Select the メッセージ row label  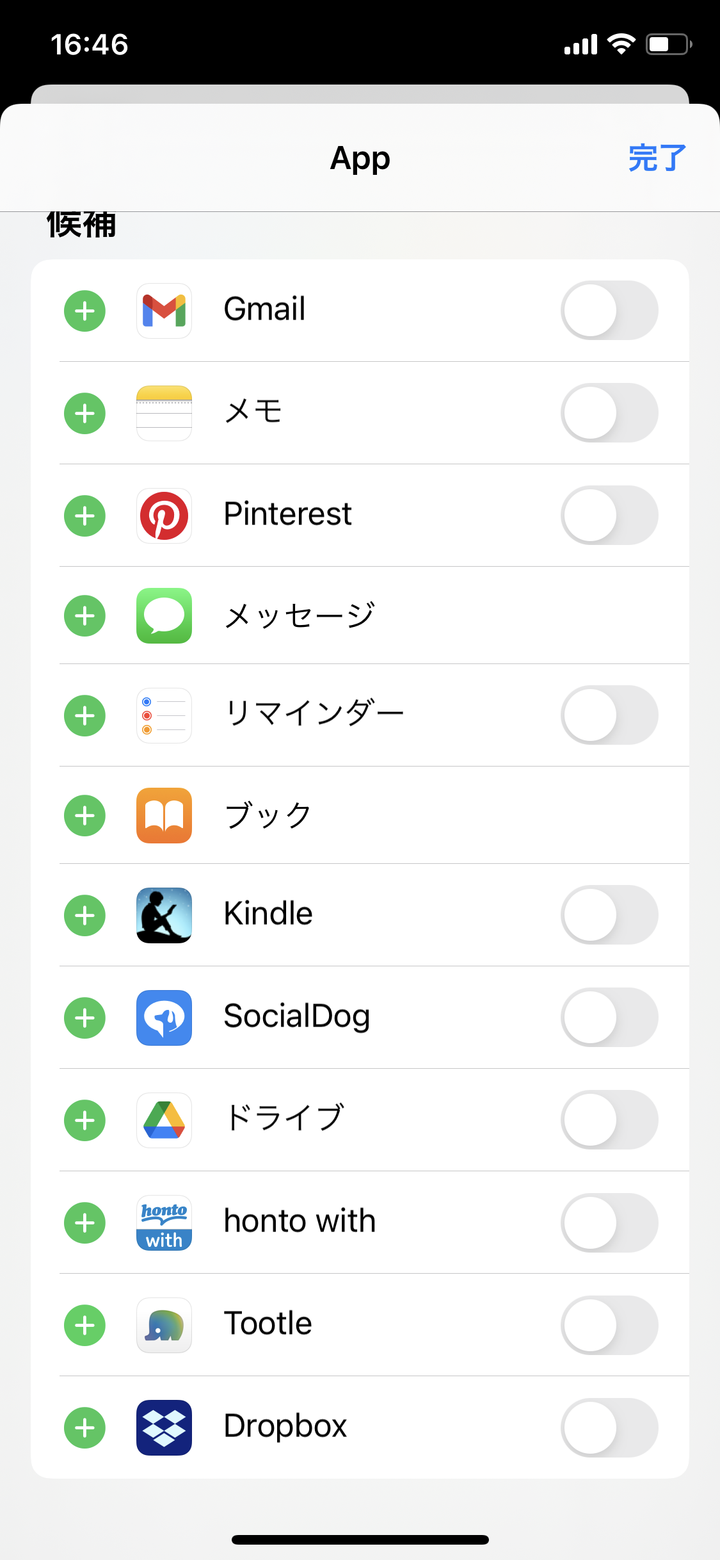(299, 616)
